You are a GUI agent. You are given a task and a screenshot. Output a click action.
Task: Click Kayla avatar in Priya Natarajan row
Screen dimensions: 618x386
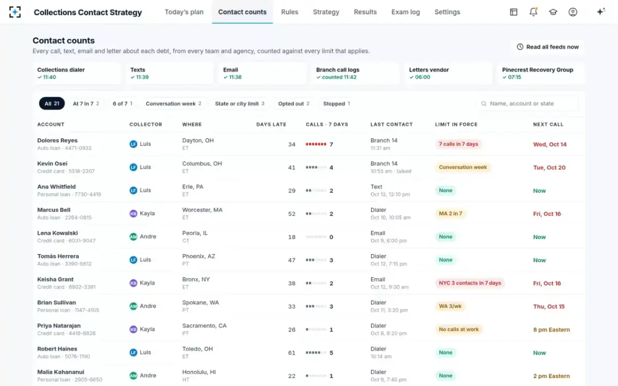point(133,329)
